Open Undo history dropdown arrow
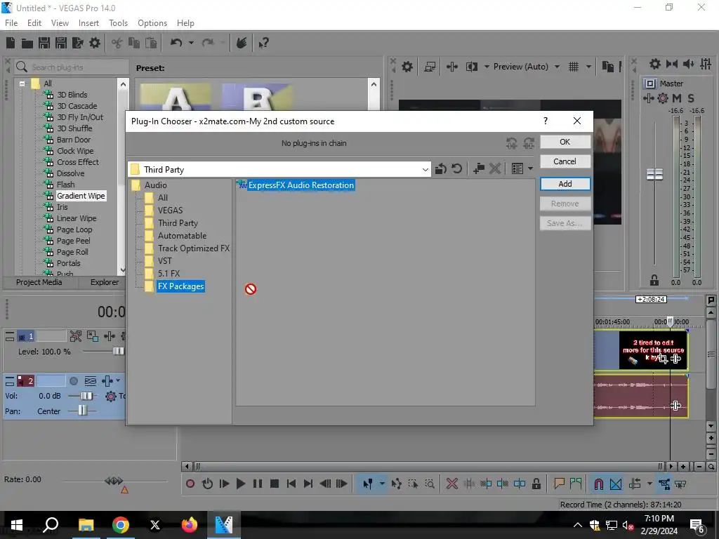 click(x=191, y=43)
